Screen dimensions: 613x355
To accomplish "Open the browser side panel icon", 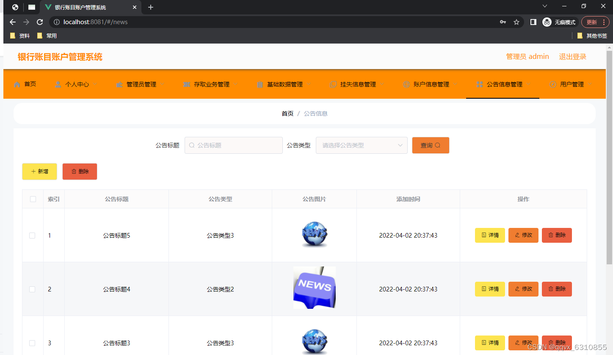I will point(533,22).
